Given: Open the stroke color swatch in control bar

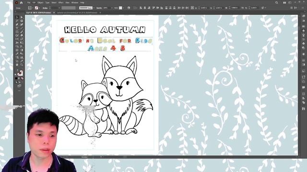Looking at the screenshot, I should click(x=36, y=8).
